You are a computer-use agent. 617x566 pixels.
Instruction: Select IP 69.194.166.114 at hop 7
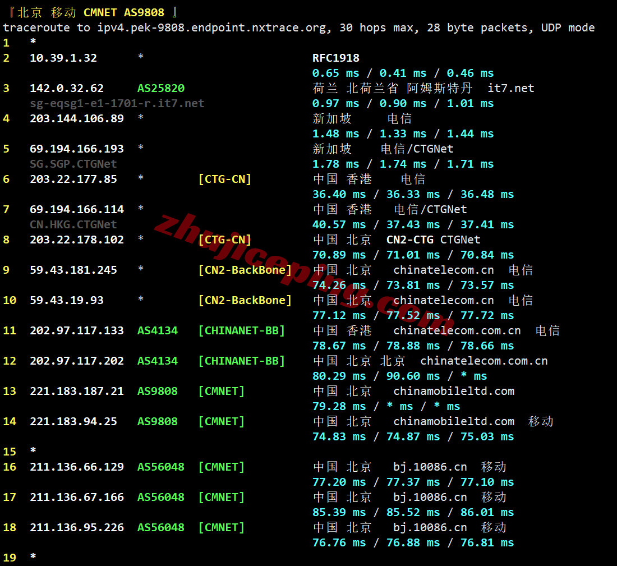point(77,209)
